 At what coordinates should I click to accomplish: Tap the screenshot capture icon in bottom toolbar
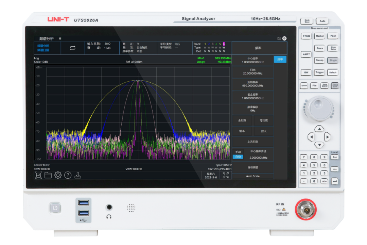point(38,175)
